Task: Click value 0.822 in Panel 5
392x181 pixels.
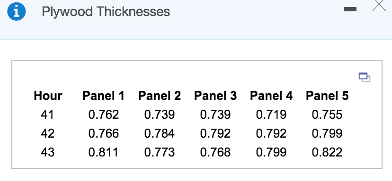Action: coord(327,152)
